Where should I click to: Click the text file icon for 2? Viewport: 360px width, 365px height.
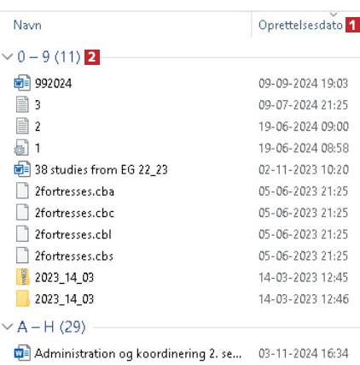tap(22, 127)
